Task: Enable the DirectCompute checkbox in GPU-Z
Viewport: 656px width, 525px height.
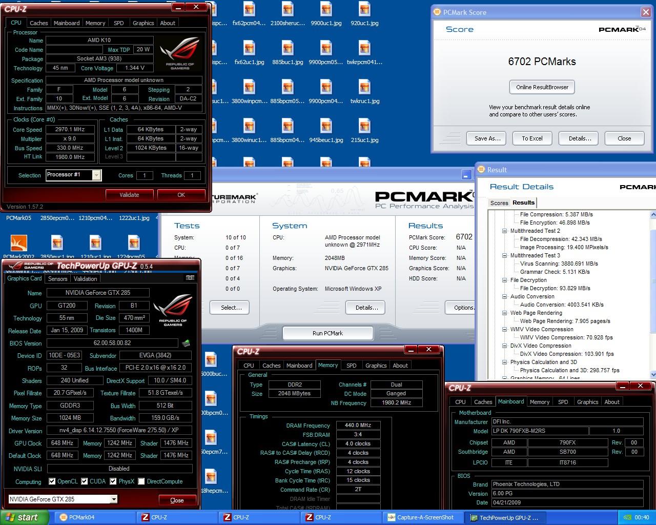Action: click(x=141, y=481)
